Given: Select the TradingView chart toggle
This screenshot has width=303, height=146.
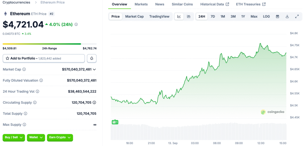Looking at the screenshot, I should pyautogui.click(x=159, y=17).
